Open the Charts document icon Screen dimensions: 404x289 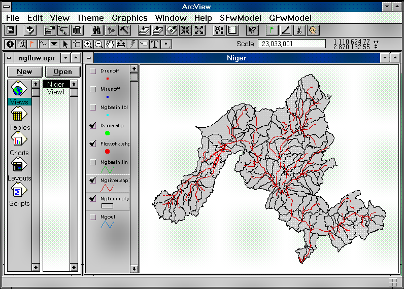pos(19,140)
